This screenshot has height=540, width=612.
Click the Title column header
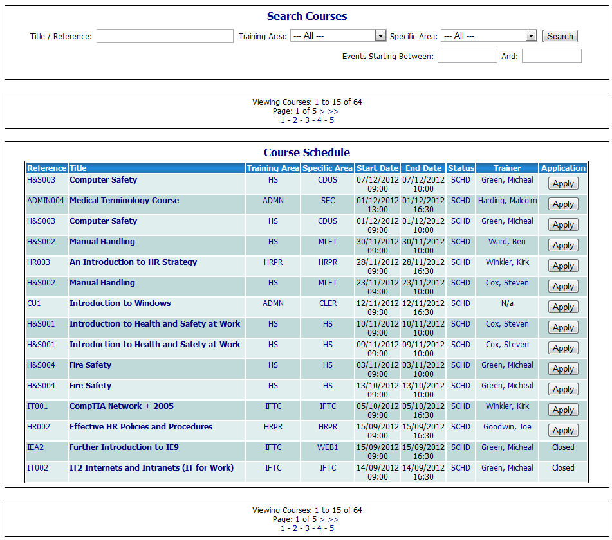[156, 168]
